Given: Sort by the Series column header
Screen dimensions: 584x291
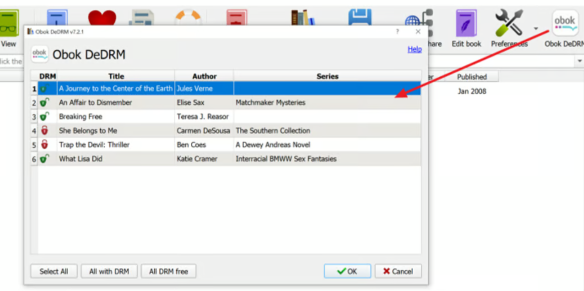Looking at the screenshot, I should pyautogui.click(x=328, y=76).
